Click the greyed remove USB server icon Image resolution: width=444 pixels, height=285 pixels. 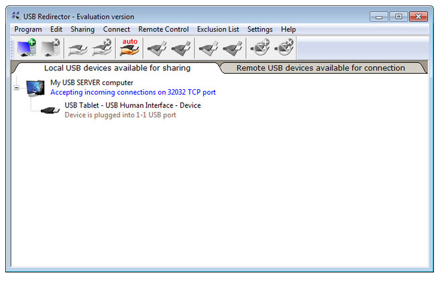pyautogui.click(x=50, y=48)
